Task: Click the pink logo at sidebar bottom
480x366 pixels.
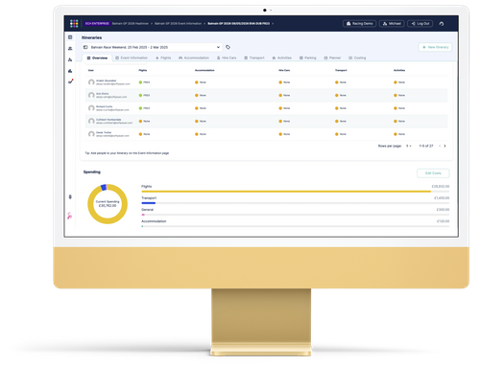Action: [70, 216]
